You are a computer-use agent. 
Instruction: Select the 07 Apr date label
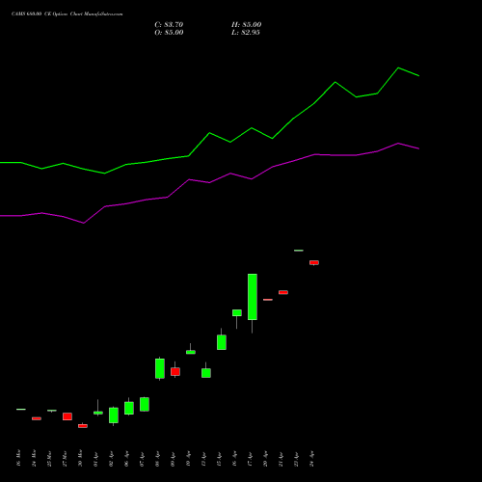pos(142,459)
